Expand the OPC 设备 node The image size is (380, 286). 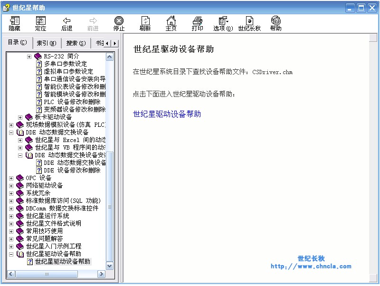[11, 178]
